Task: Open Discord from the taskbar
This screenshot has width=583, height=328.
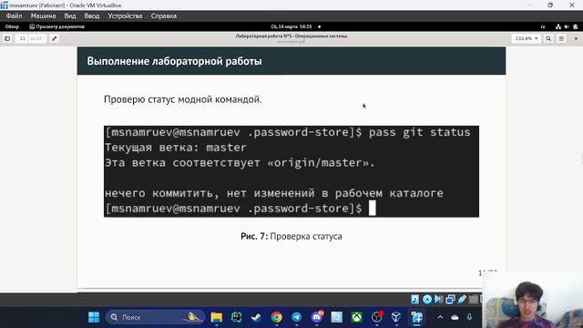Action: click(317, 317)
